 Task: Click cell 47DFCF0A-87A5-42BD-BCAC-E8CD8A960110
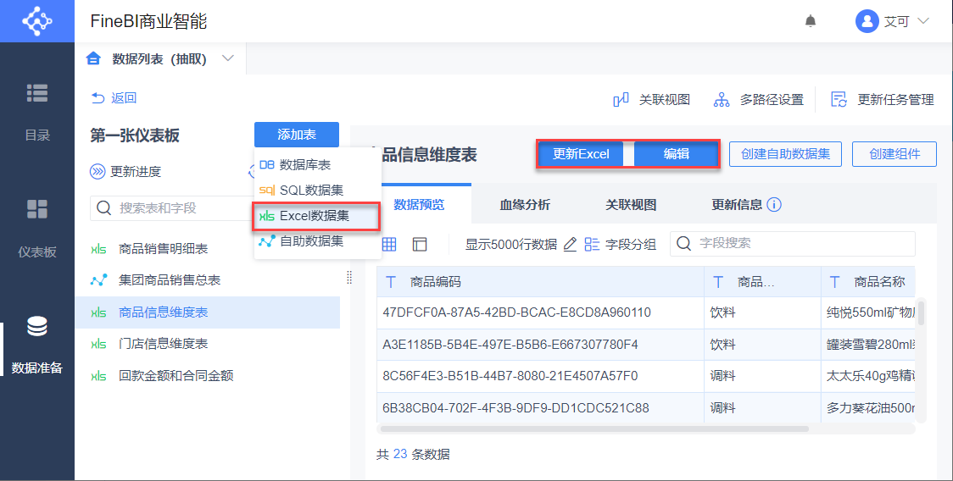(x=540, y=312)
